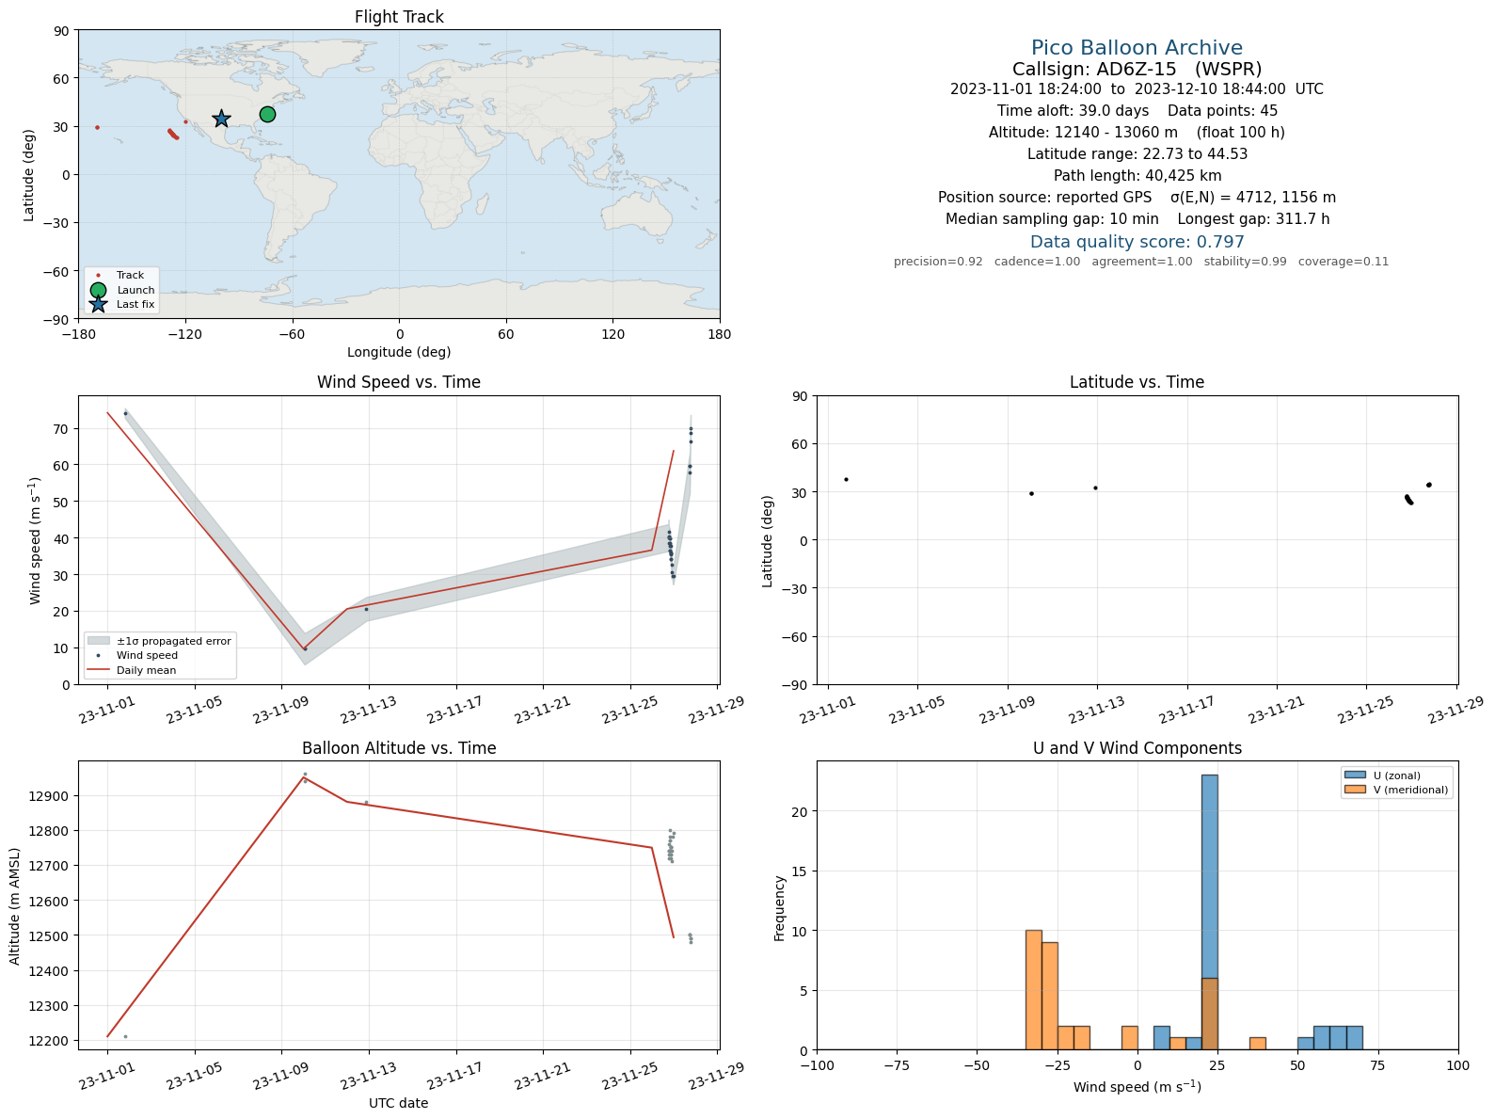Select the "Path length: 40,425 km" line
Screen dimensions: 1495x1119
[x=1137, y=176]
